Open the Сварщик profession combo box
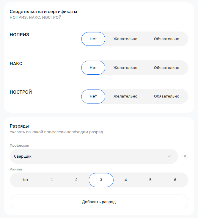The width and height of the screenshot is (198, 218). tap(89, 156)
